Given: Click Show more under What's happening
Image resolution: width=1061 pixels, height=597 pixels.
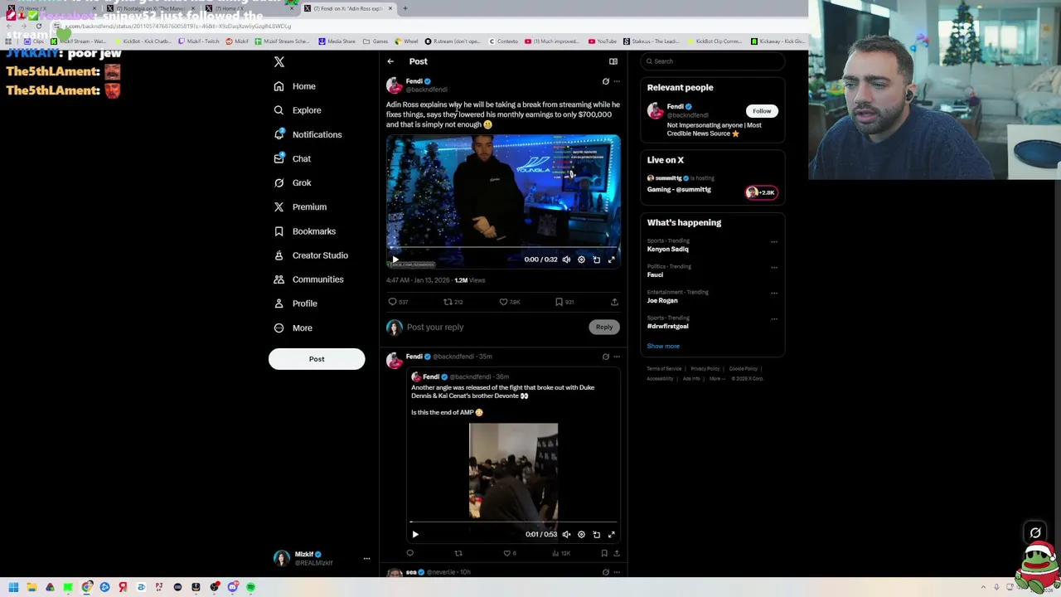Looking at the screenshot, I should [x=663, y=346].
